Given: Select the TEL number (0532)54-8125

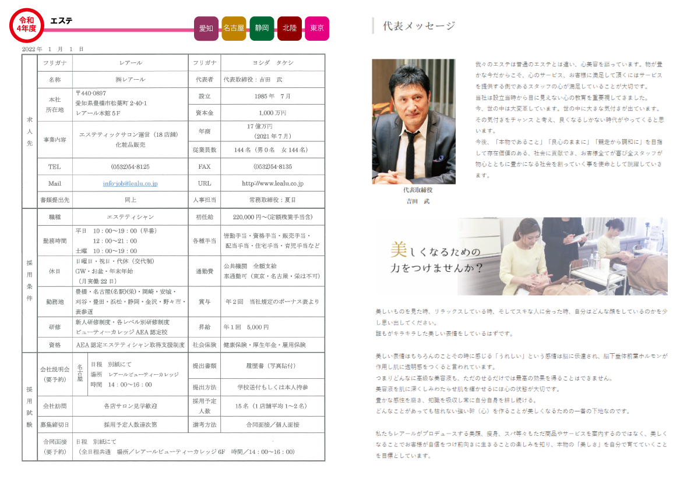Looking at the screenshot, I should [130, 166].
